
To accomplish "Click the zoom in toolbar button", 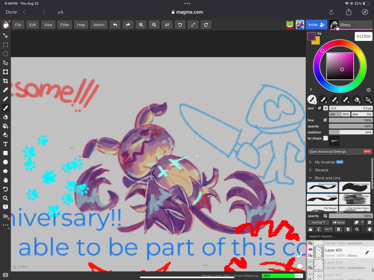I will (141, 25).
